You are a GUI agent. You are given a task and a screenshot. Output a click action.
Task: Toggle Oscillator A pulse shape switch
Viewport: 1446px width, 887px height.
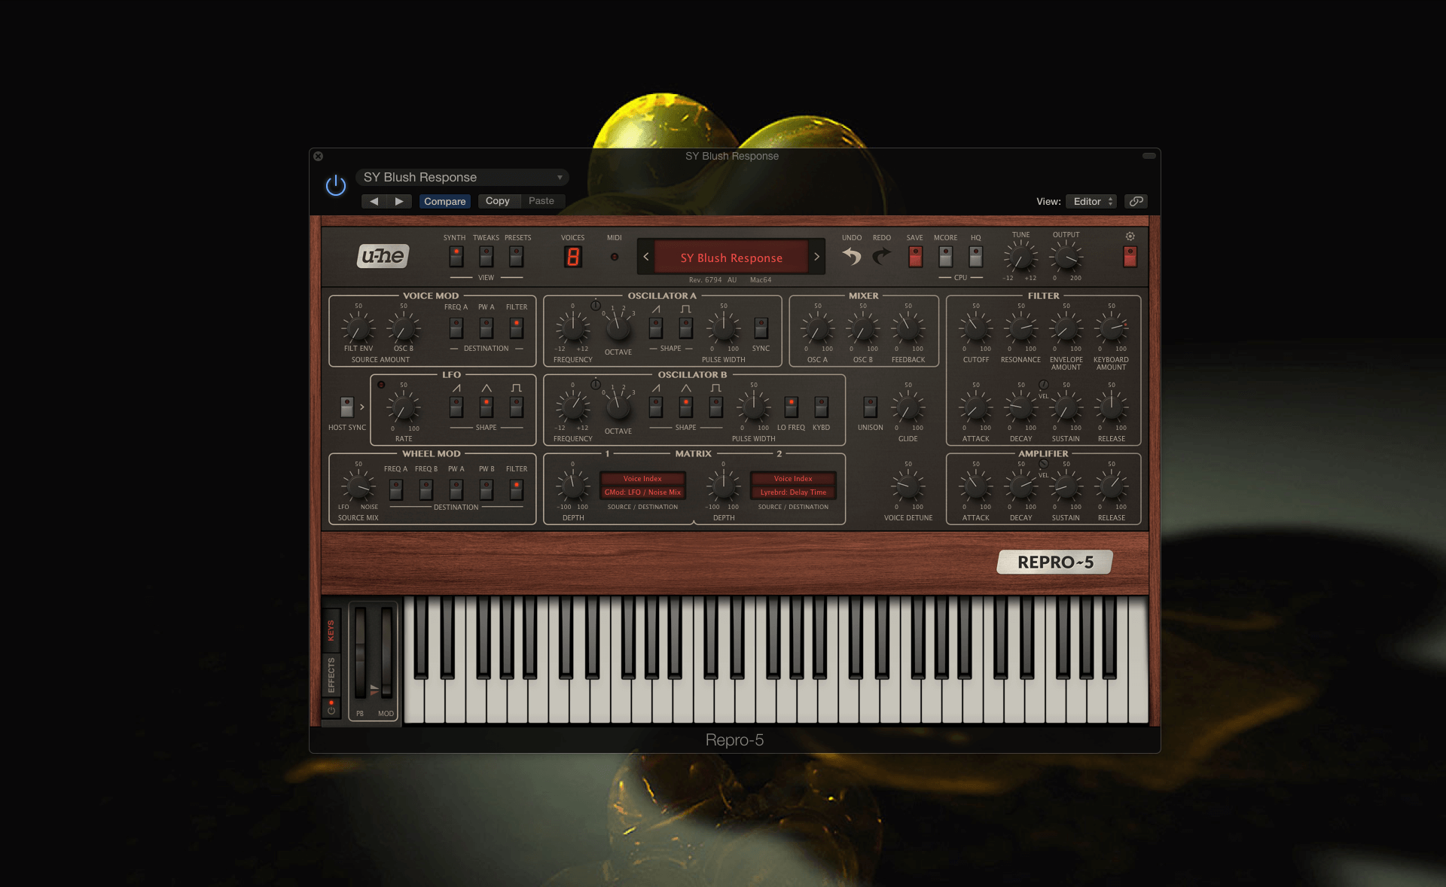click(685, 328)
